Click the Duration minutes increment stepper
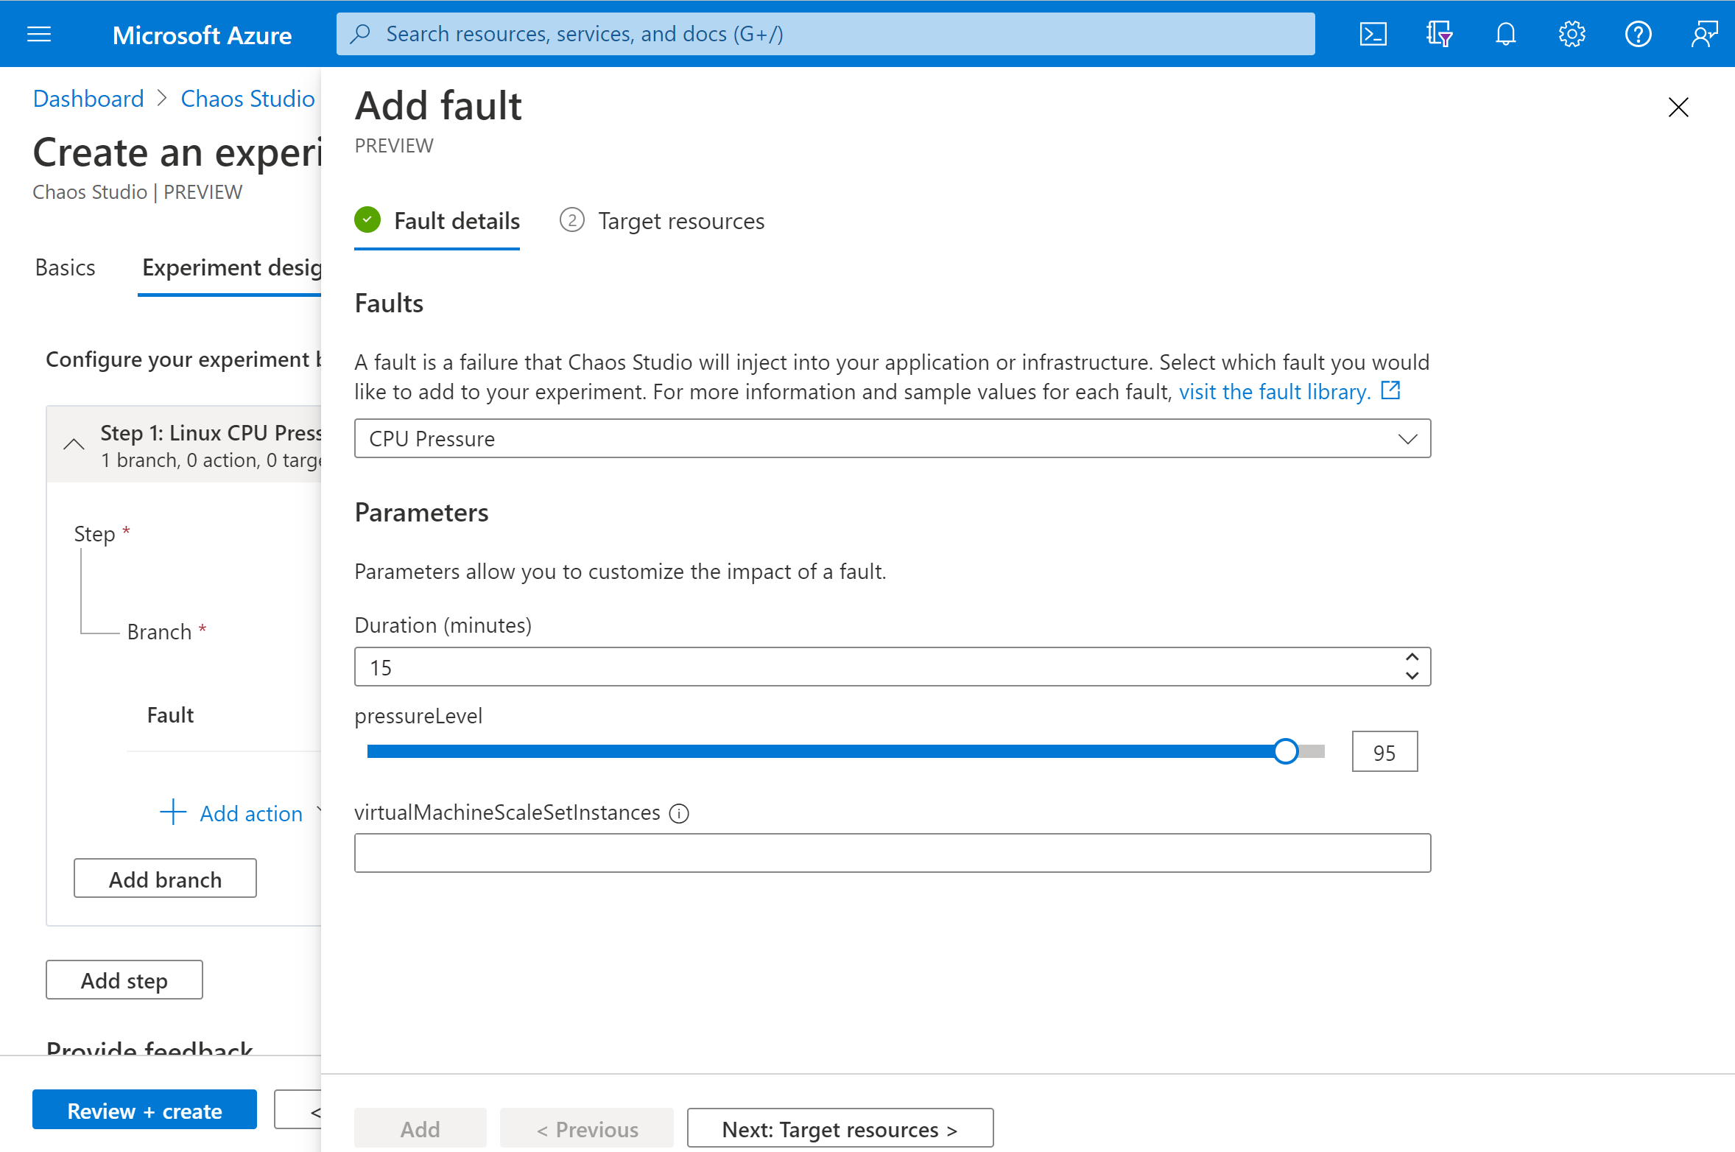Viewport: 1735px width, 1152px height. click(x=1411, y=658)
